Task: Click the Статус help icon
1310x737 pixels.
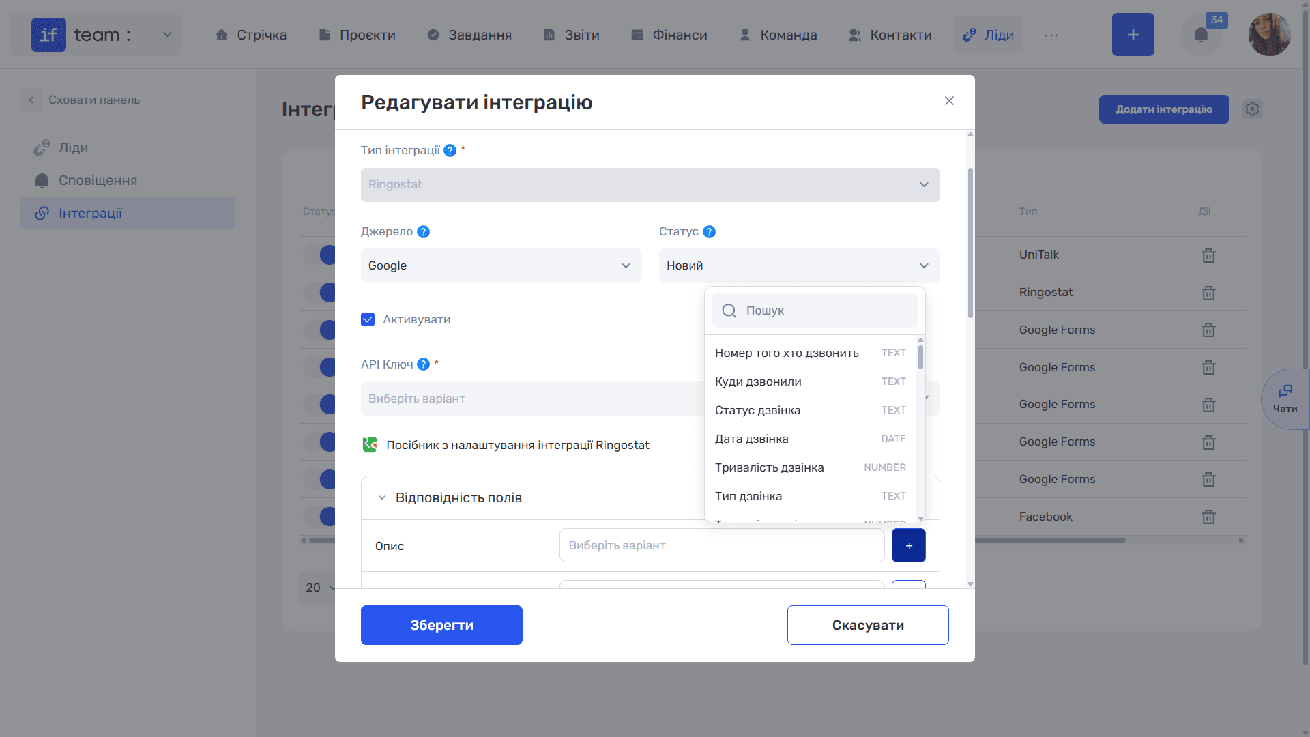Action: (709, 232)
